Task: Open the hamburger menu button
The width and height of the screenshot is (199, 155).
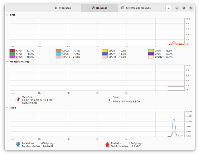Action: pyautogui.click(x=168, y=8)
